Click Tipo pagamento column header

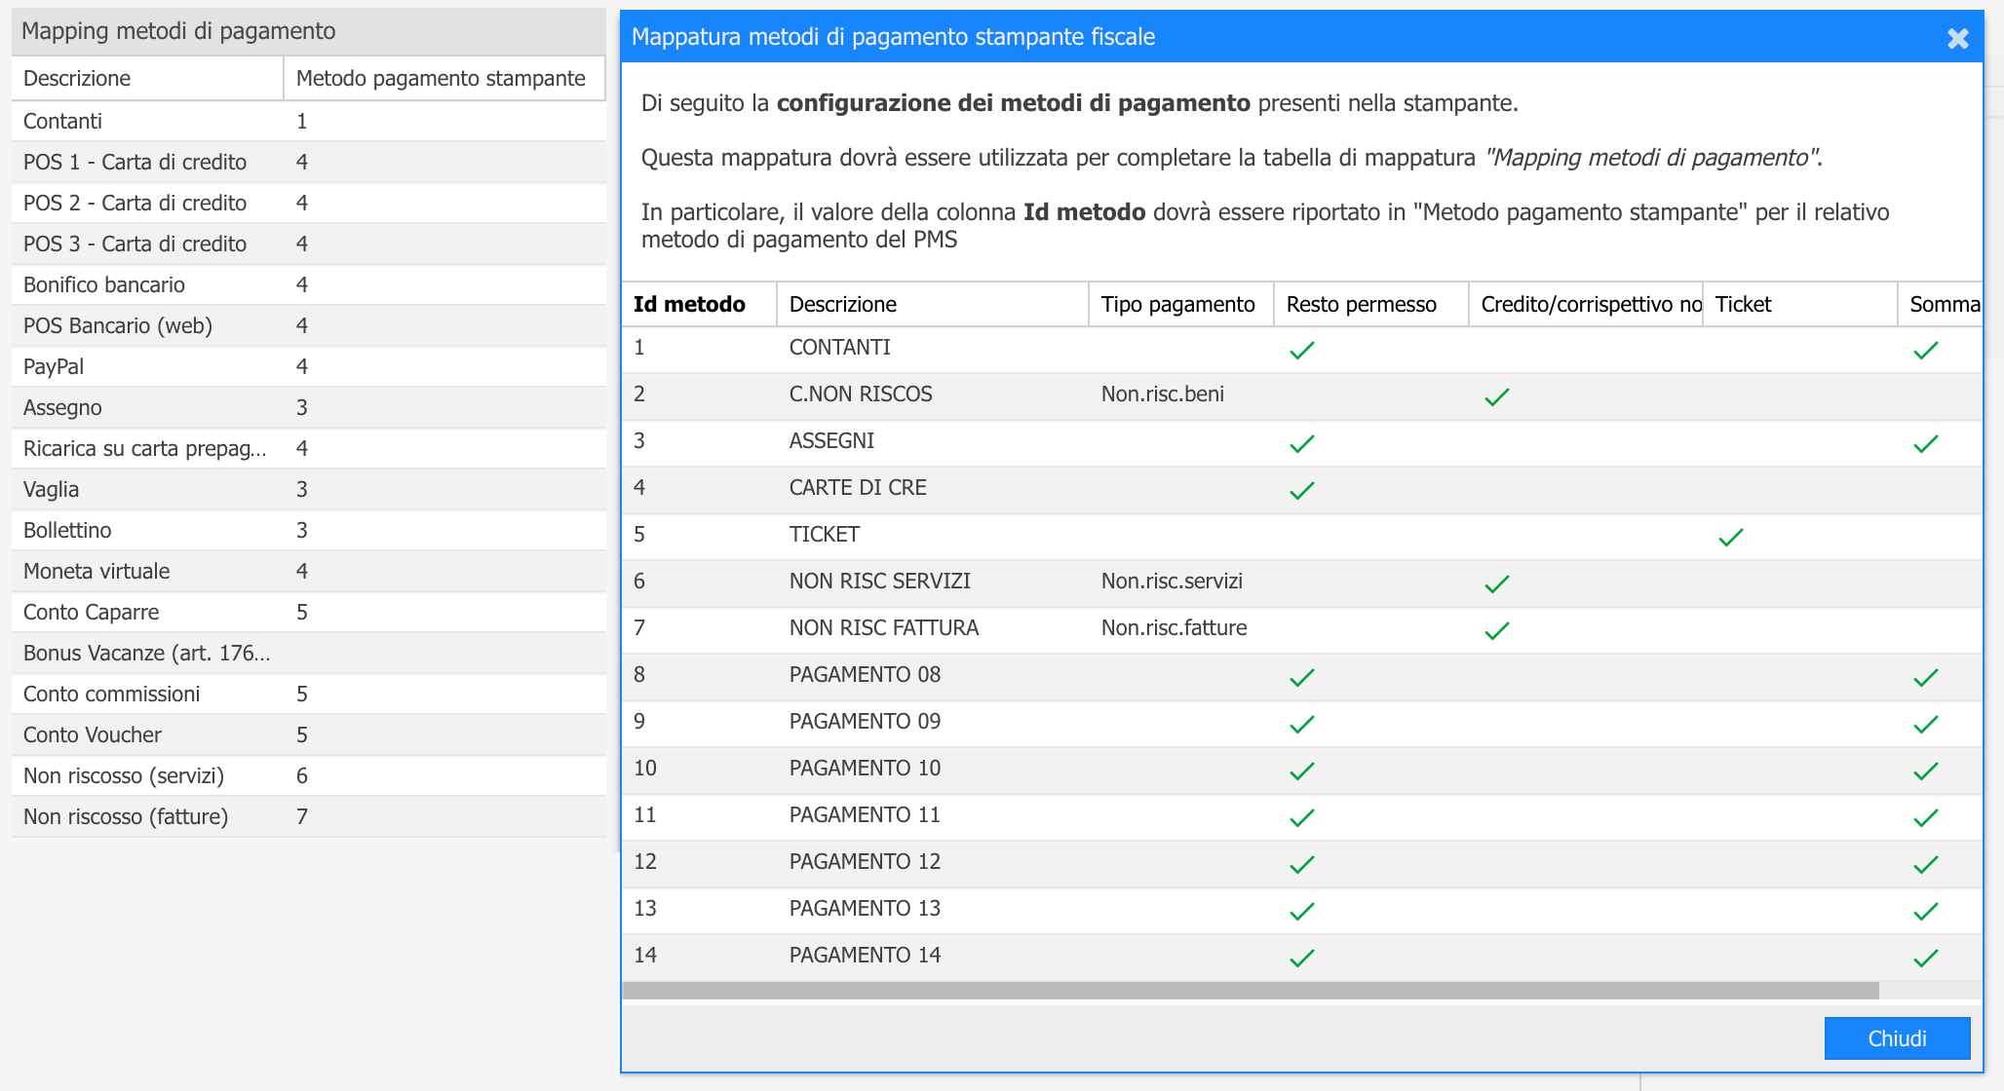(x=1177, y=304)
